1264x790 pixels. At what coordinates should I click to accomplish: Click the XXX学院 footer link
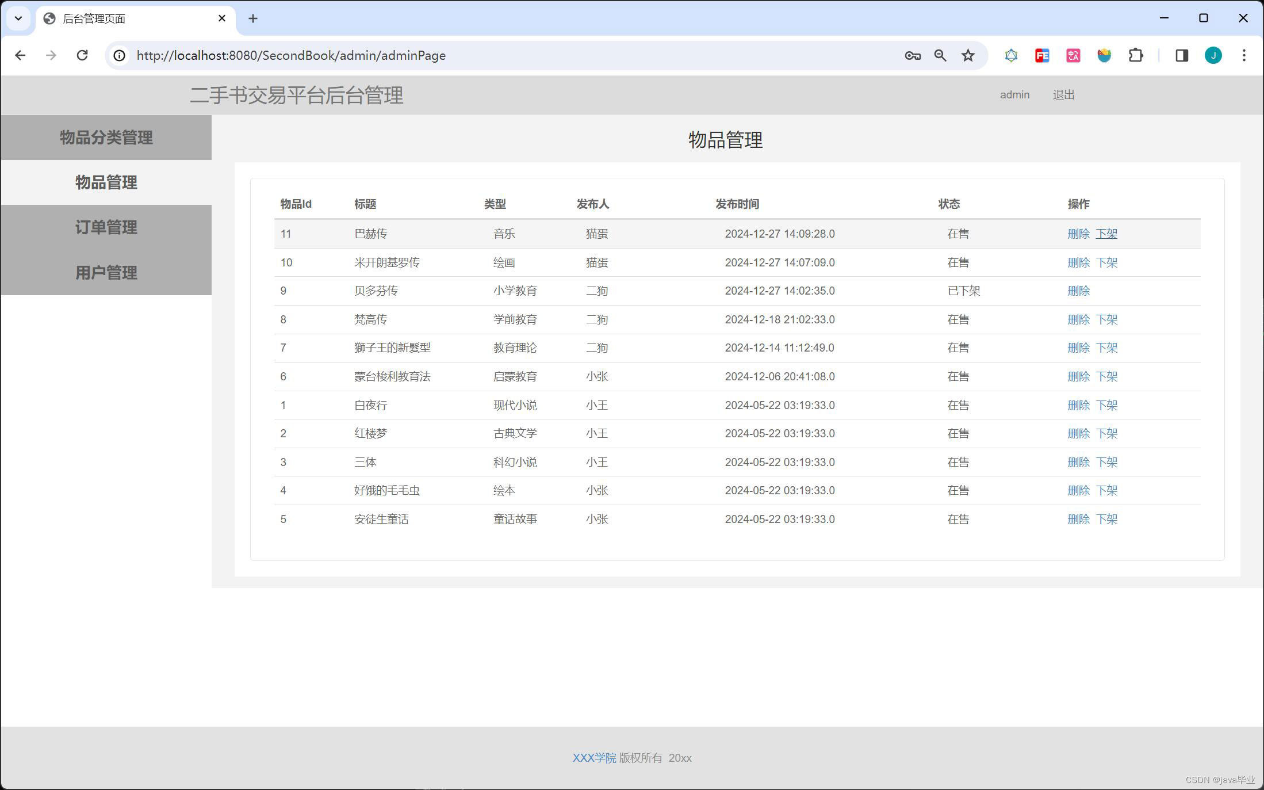(x=594, y=758)
